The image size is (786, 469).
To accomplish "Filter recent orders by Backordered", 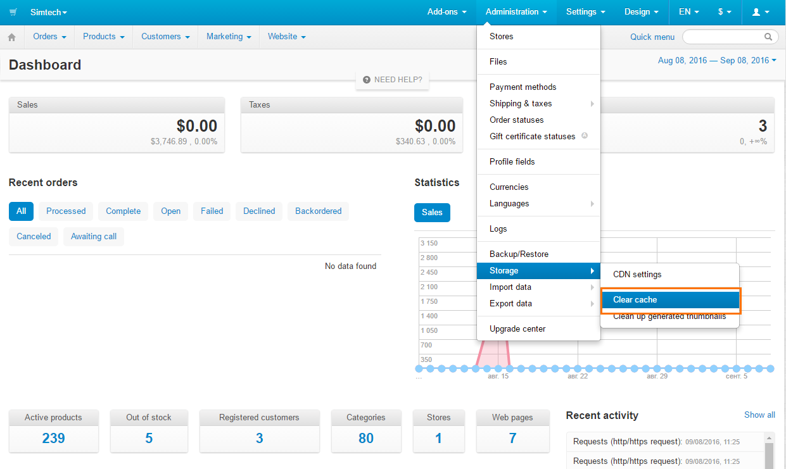I will (x=318, y=211).
